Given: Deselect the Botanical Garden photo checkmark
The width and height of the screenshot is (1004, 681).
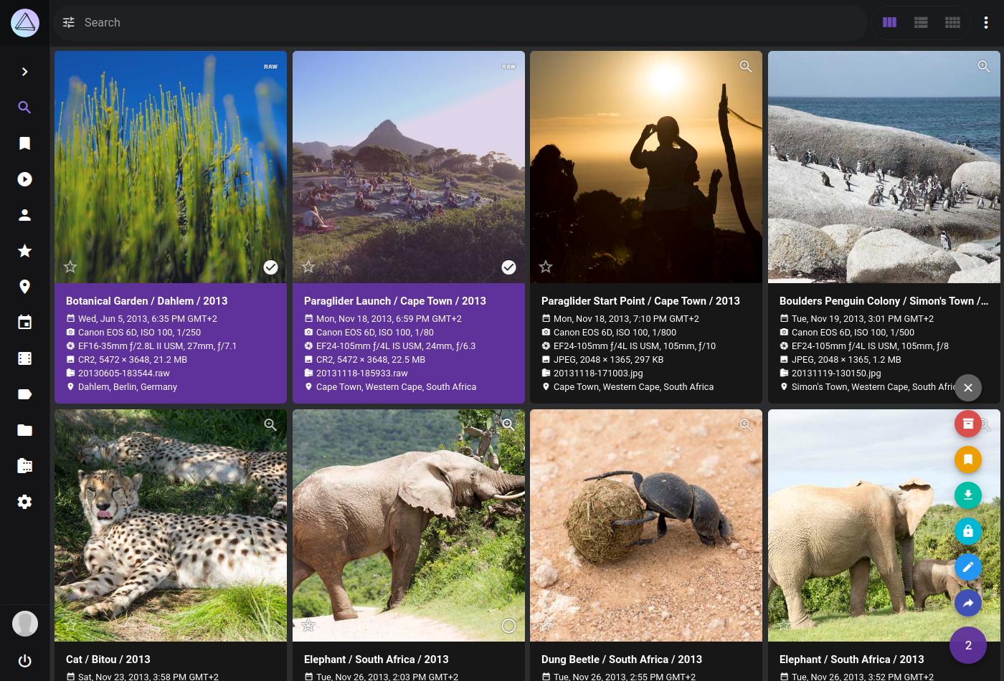Looking at the screenshot, I should pyautogui.click(x=270, y=267).
